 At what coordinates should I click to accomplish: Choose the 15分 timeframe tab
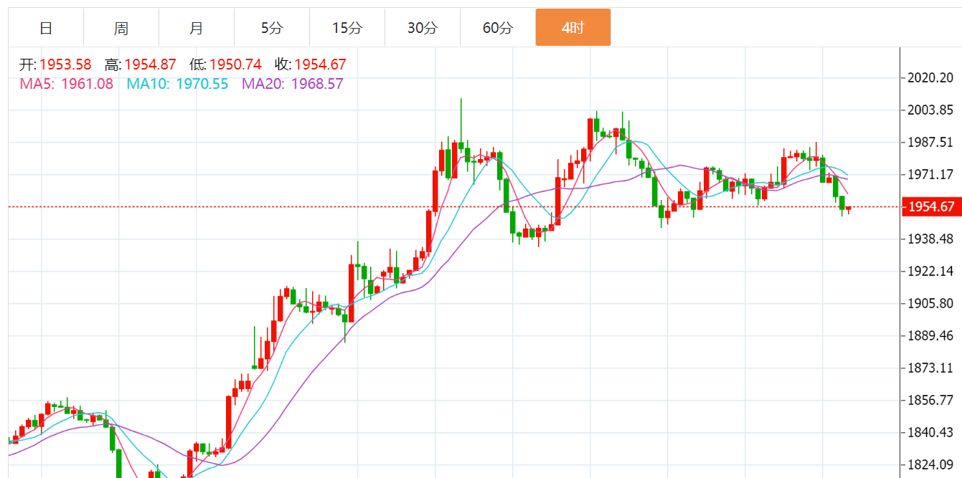point(347,28)
